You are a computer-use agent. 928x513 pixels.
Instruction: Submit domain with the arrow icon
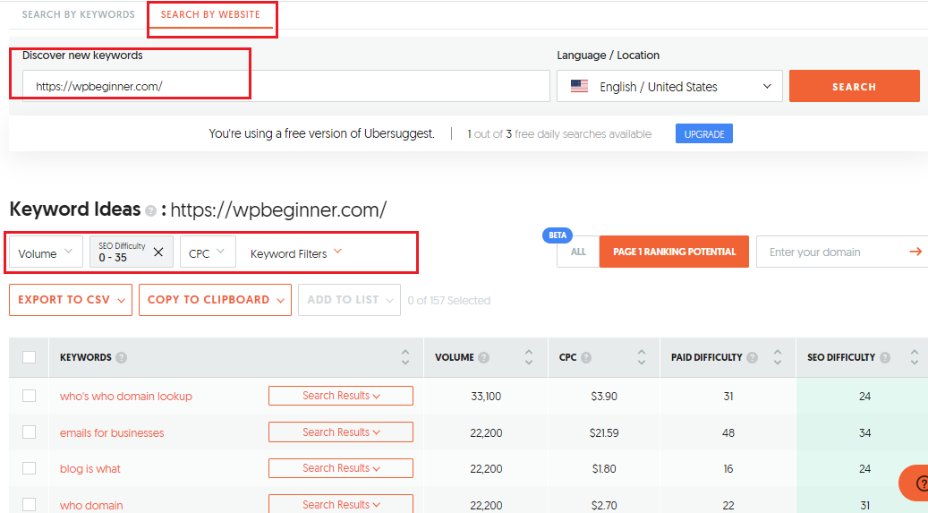click(x=915, y=252)
